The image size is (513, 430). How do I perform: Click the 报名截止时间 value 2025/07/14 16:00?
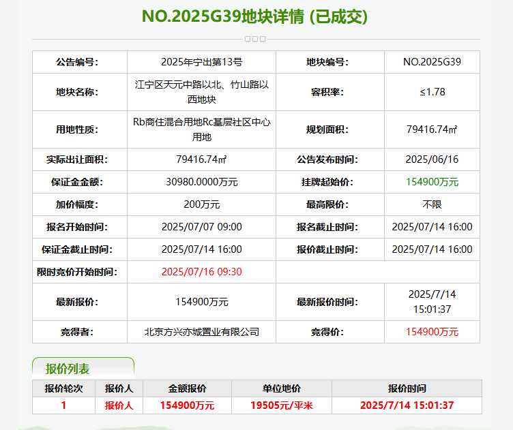coord(432,227)
